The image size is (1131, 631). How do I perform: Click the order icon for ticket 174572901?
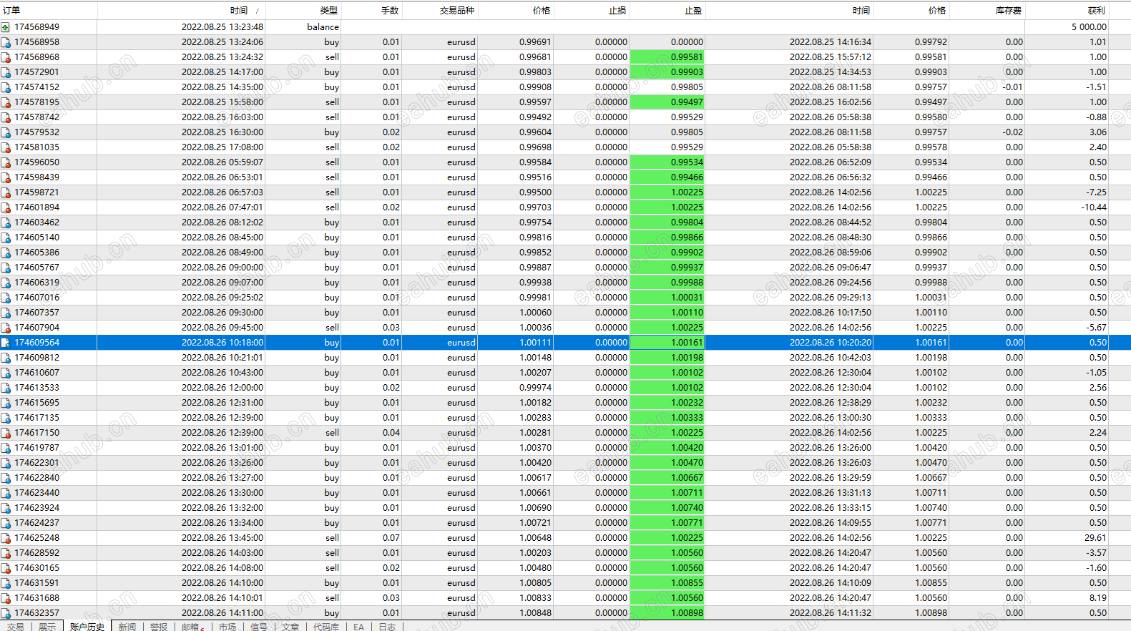[5, 72]
